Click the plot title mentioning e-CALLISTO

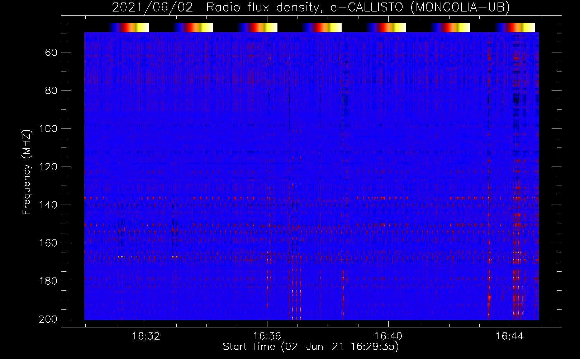pos(310,7)
